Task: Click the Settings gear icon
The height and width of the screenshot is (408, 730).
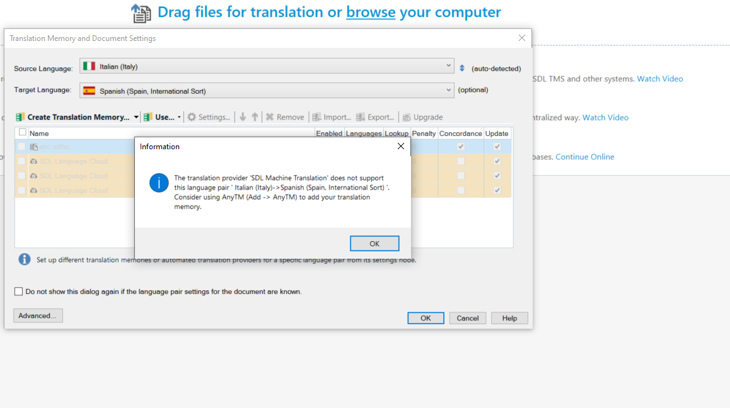Action: (x=192, y=117)
